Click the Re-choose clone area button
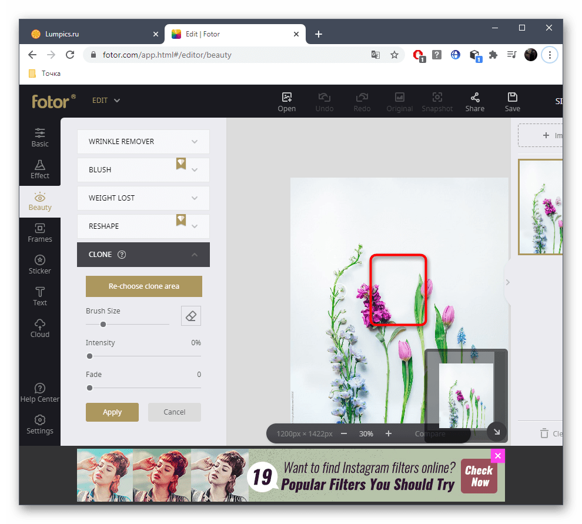 coord(144,286)
